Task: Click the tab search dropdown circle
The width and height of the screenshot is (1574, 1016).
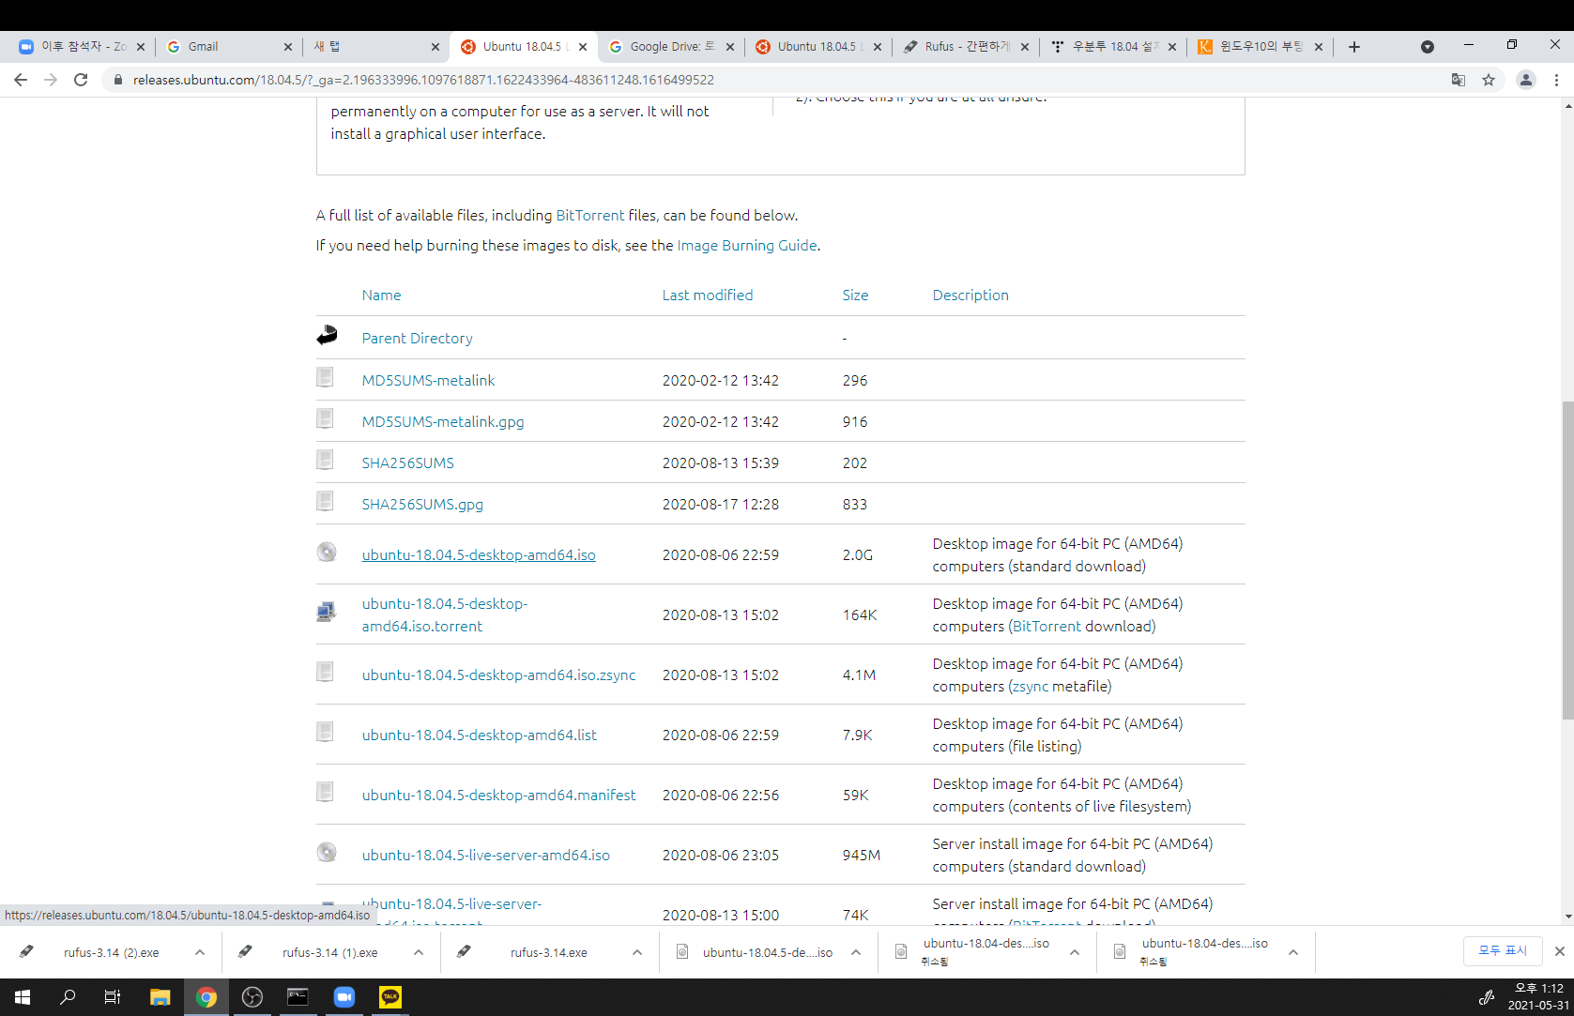Action: [1428, 47]
